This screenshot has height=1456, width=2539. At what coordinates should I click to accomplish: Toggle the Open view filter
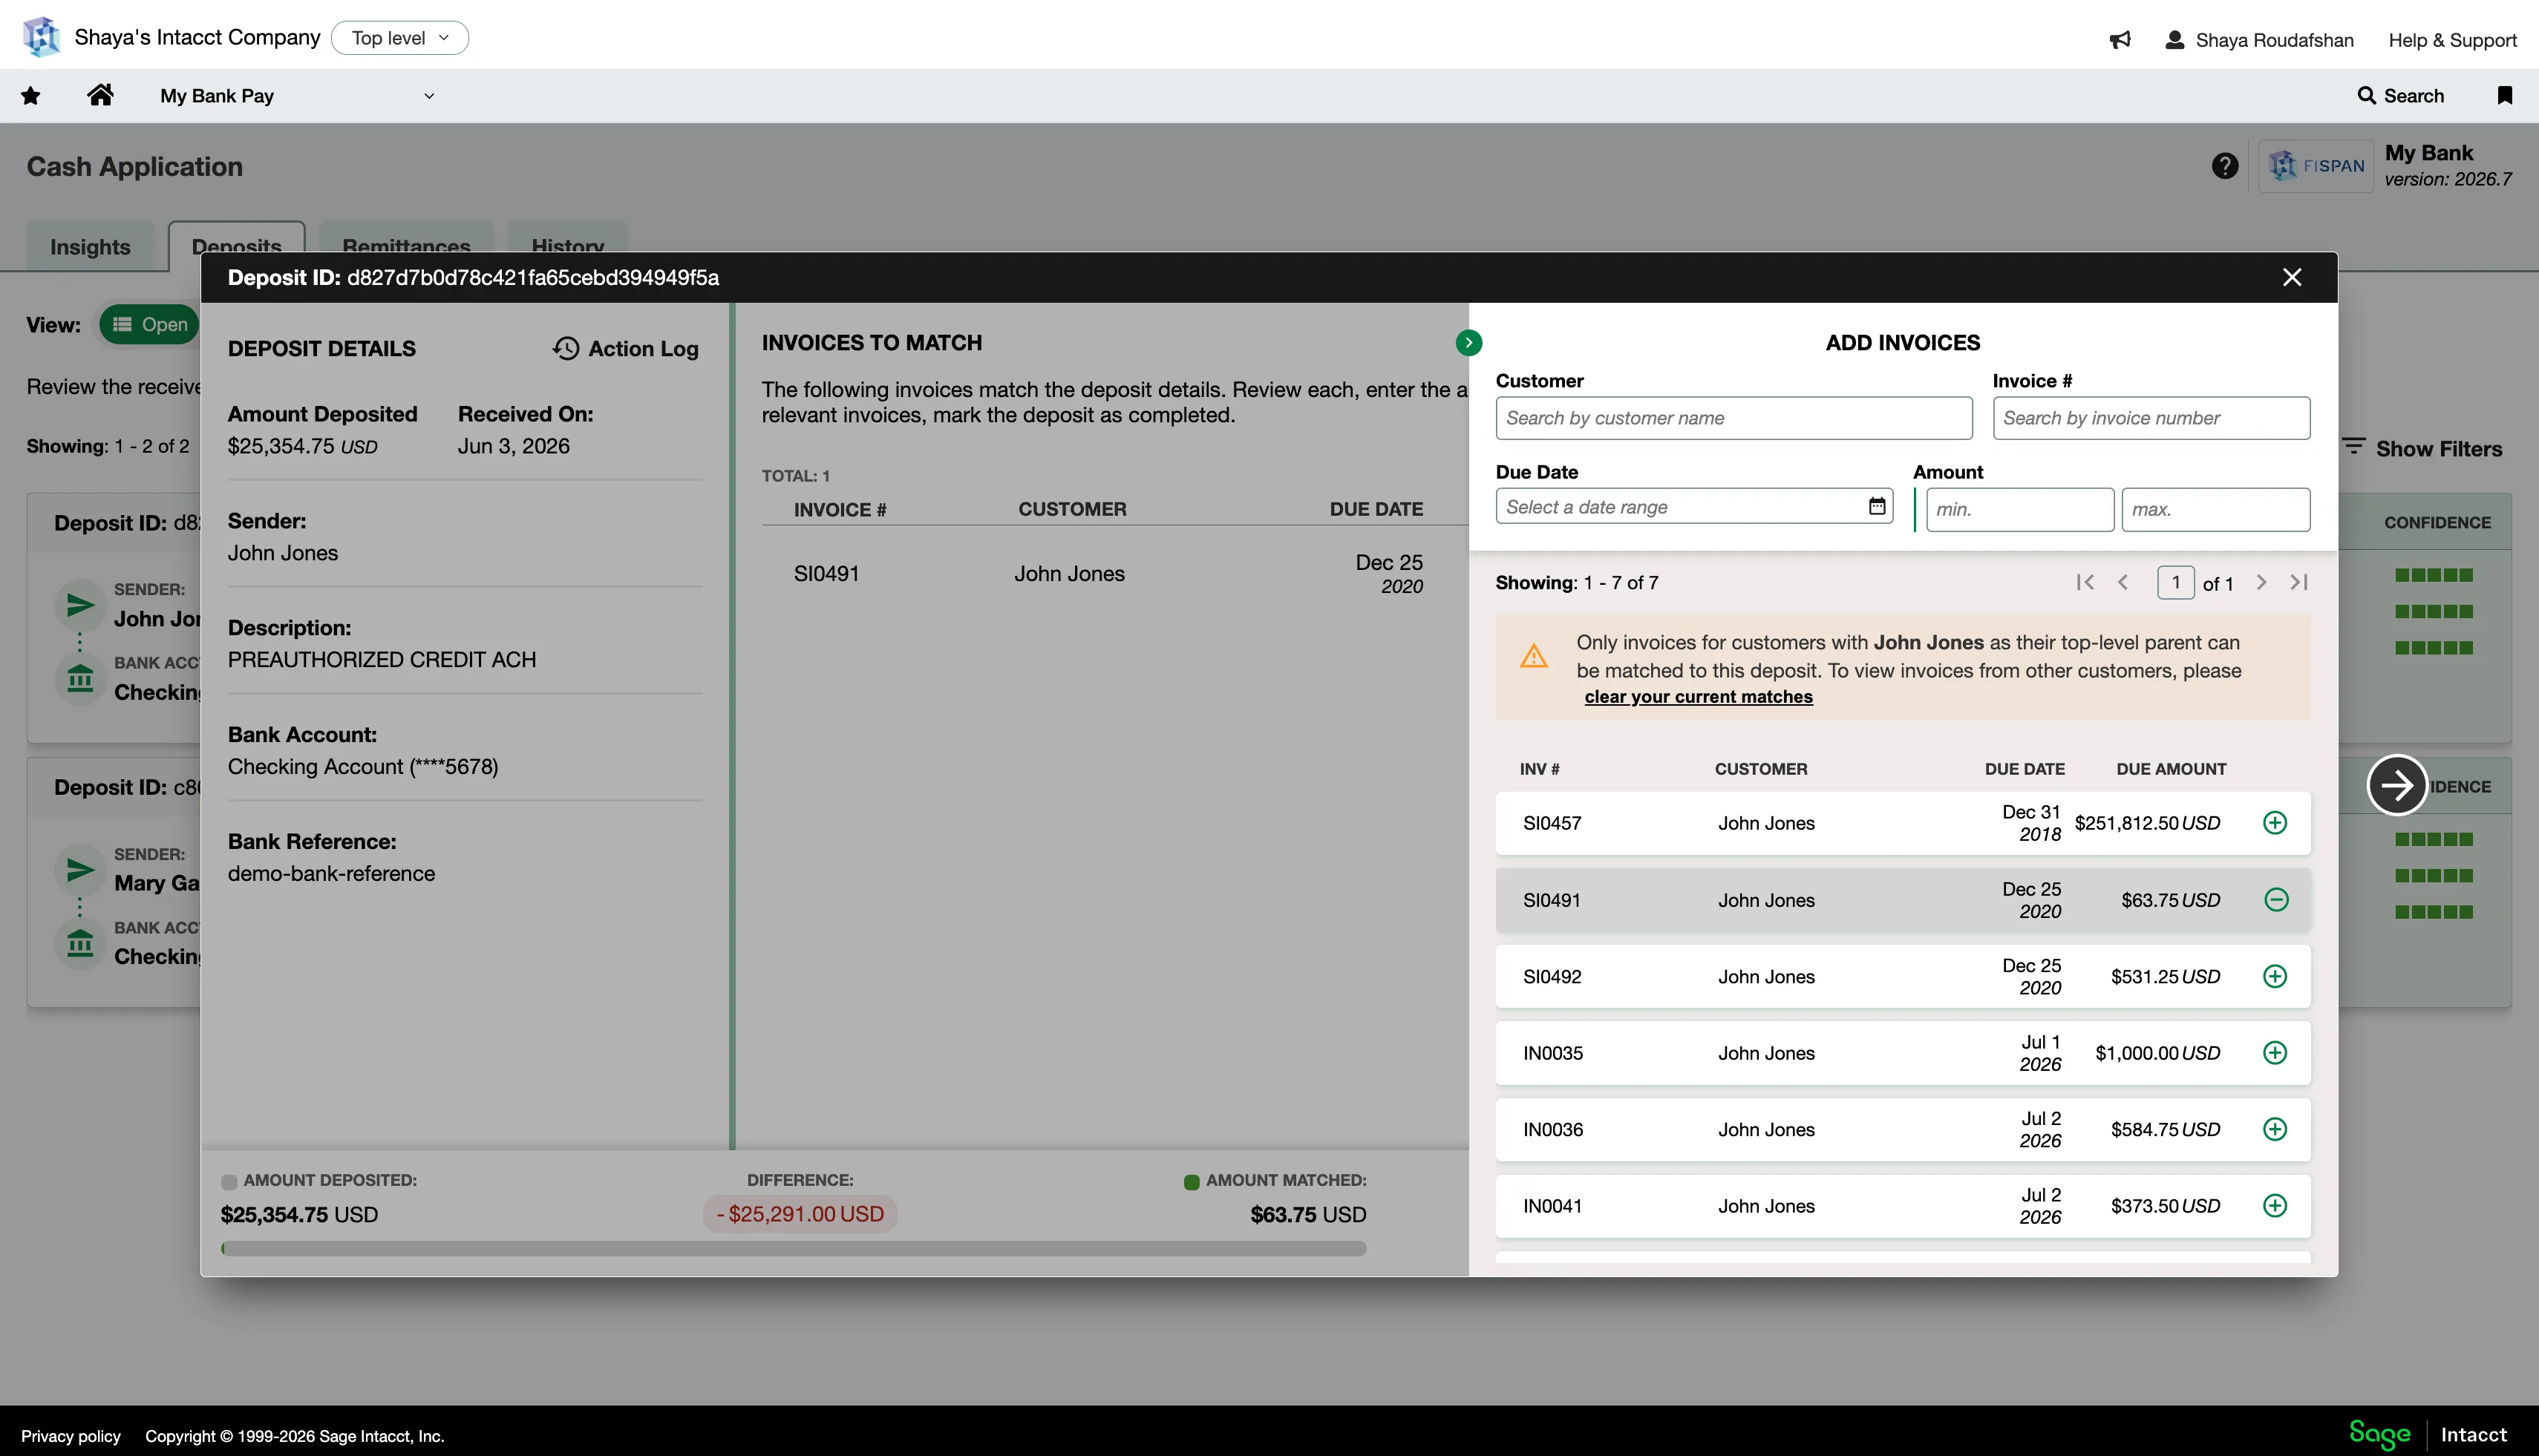(149, 324)
